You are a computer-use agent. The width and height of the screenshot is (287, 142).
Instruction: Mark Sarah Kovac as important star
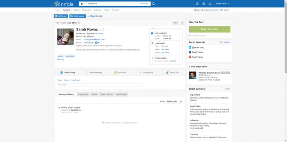point(100,30)
